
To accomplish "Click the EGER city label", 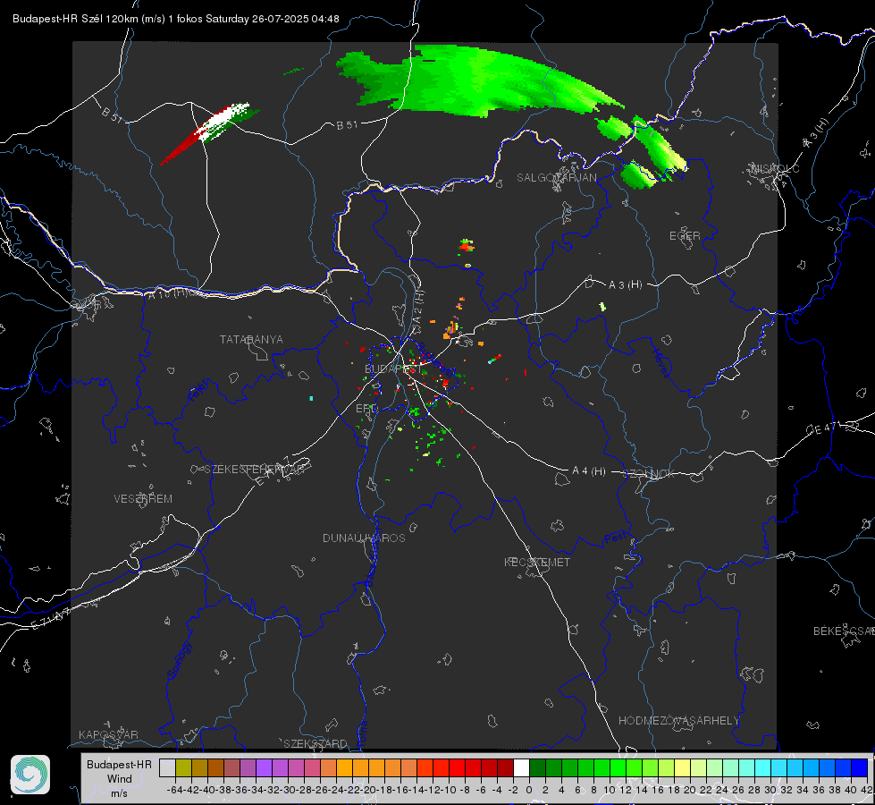I will (685, 236).
